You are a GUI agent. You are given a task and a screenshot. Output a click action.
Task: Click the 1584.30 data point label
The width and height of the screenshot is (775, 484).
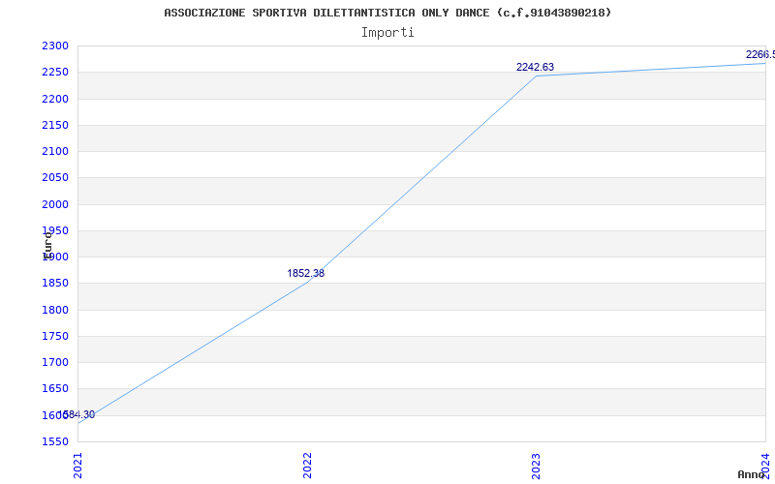77,415
